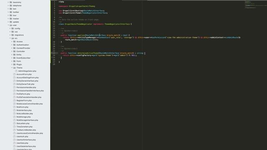The image size is (267, 150).
Task: Expand the EventSubscriber folder arrow
Action: coord(12,58)
